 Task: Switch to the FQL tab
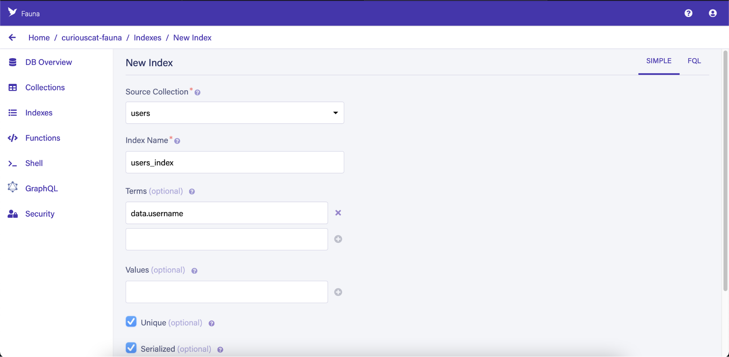click(x=694, y=61)
